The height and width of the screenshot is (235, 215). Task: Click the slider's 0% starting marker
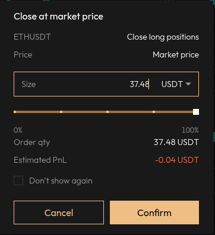point(15,112)
